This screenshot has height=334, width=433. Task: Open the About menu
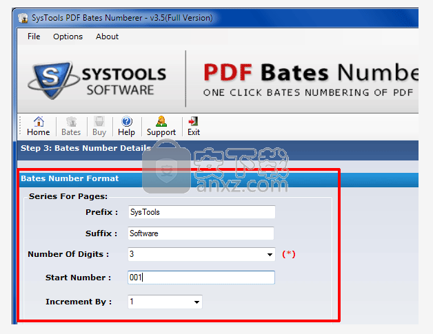(107, 36)
